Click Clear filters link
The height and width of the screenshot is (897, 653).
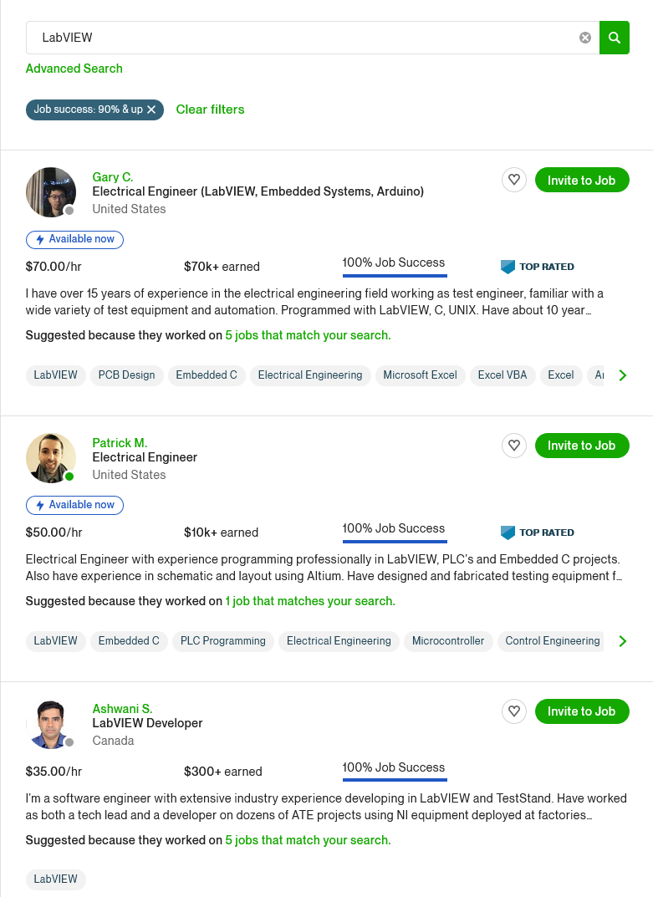click(210, 110)
